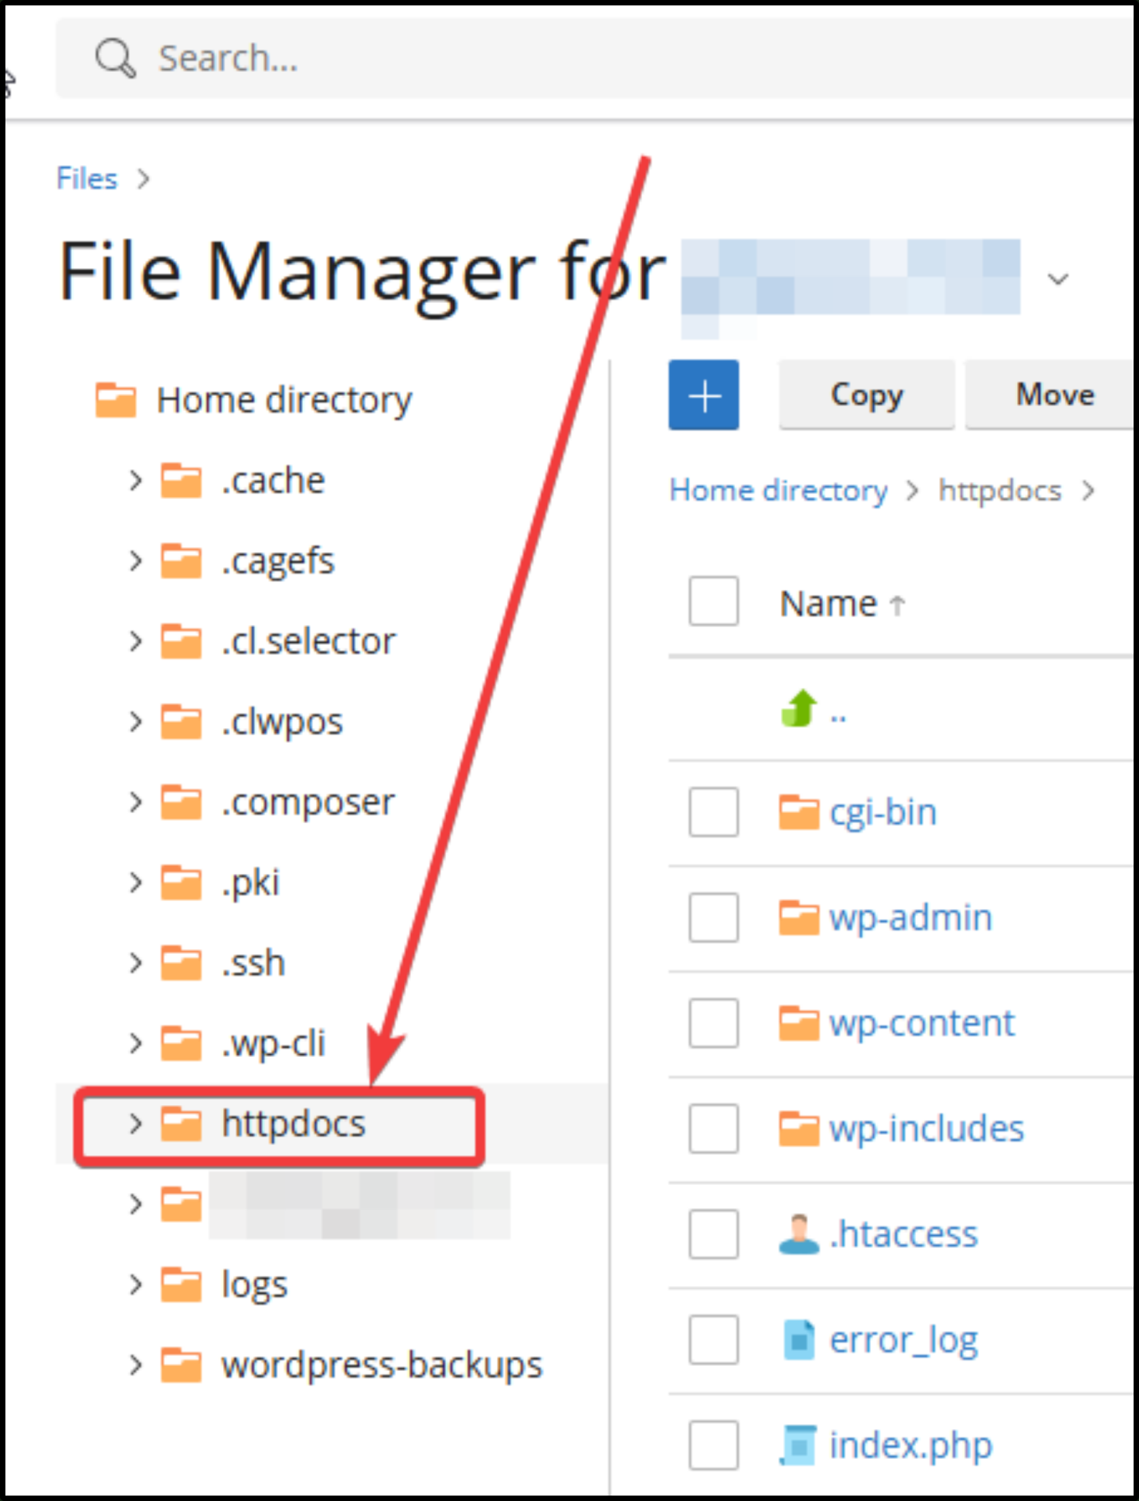Screen dimensions: 1139x1501
Task: Click the cgi-bin folder icon in file list
Action: pos(799,812)
